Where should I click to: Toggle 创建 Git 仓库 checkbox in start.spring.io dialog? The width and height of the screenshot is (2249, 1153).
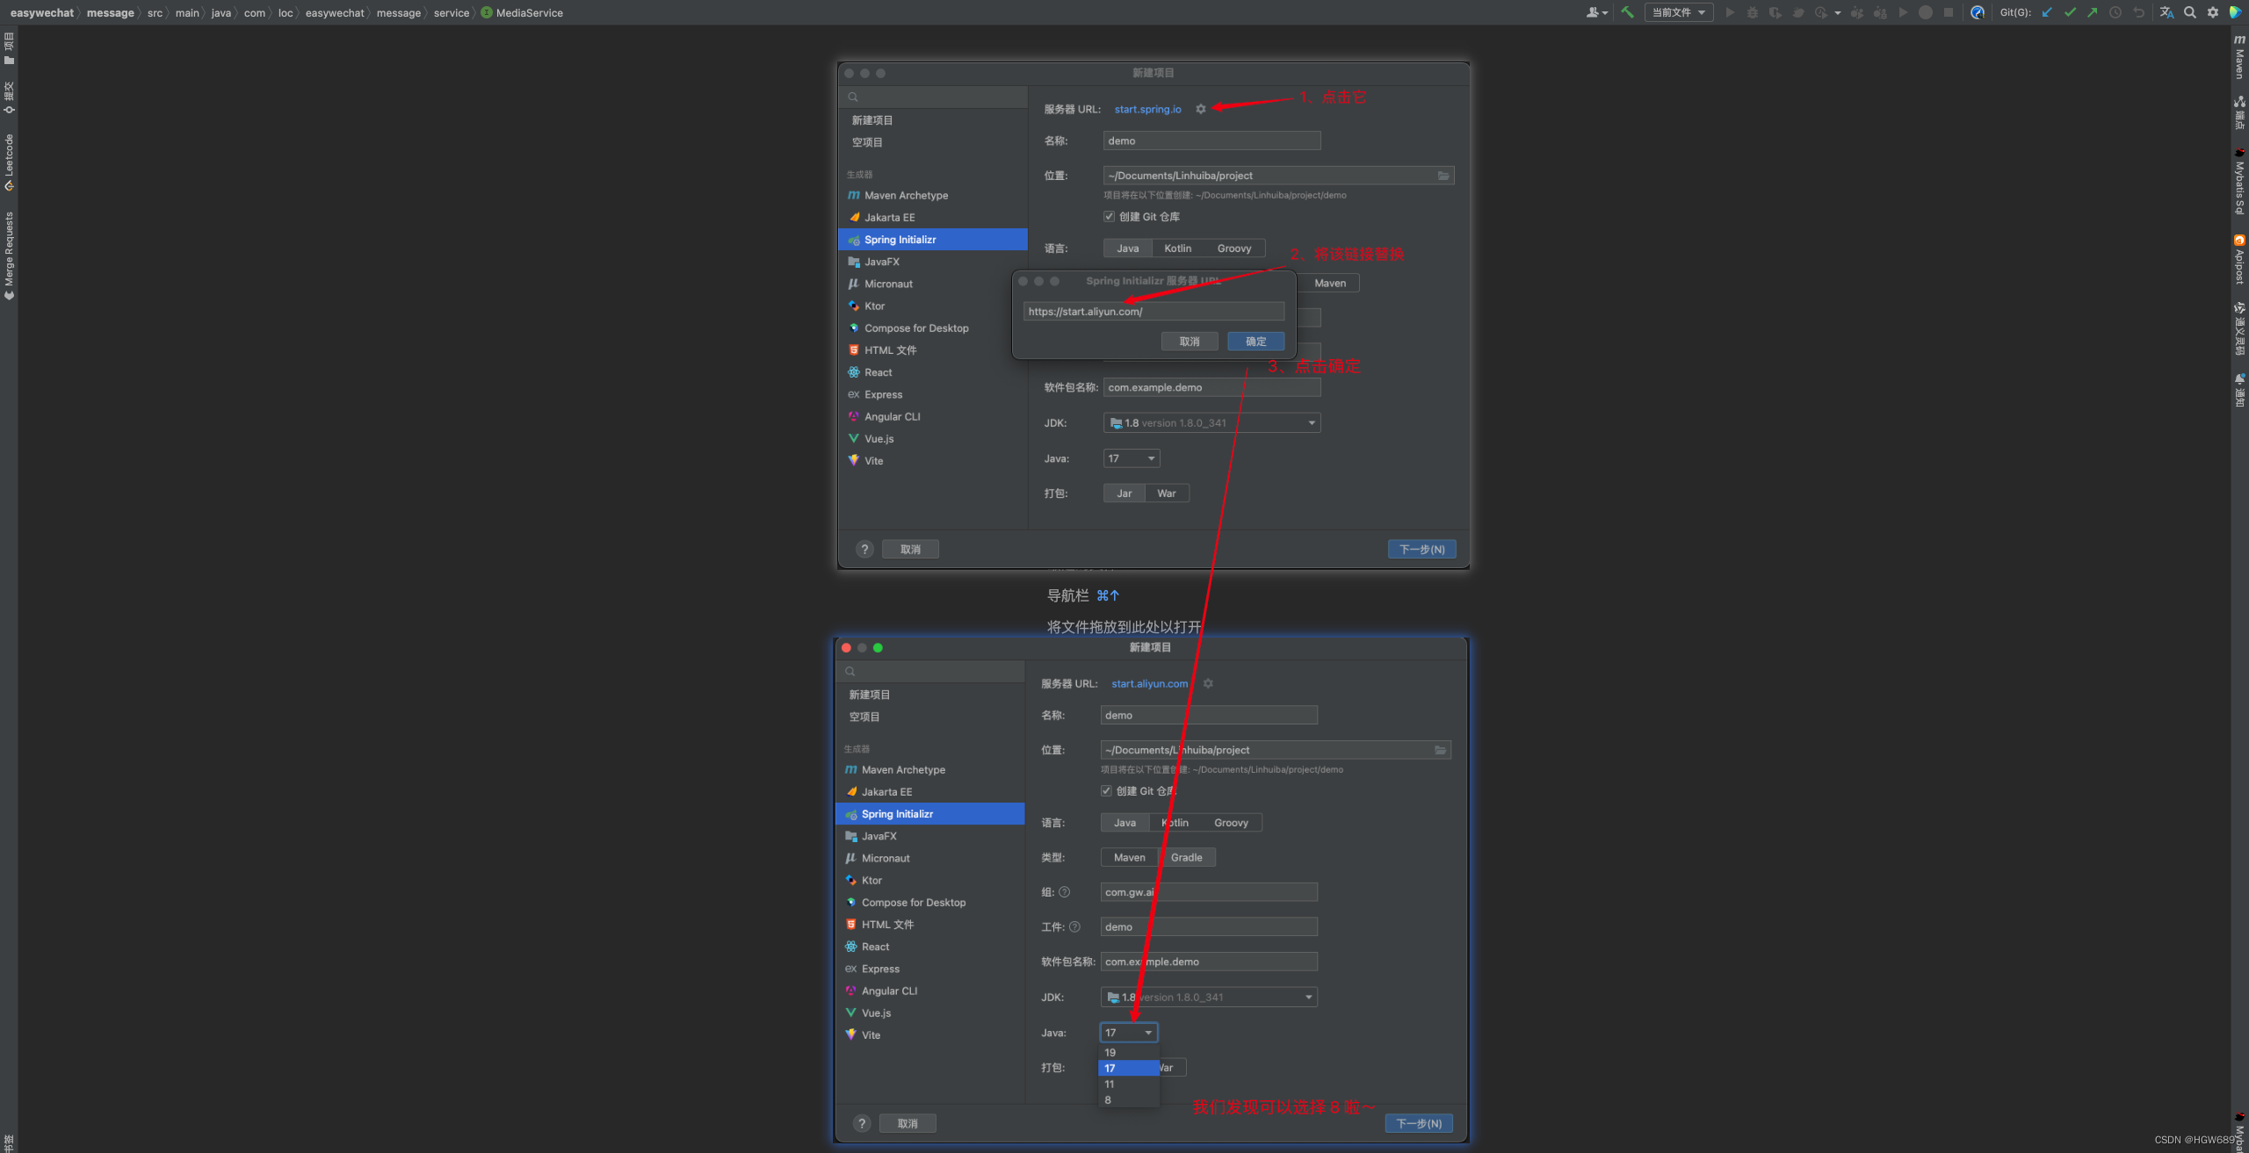(1109, 216)
